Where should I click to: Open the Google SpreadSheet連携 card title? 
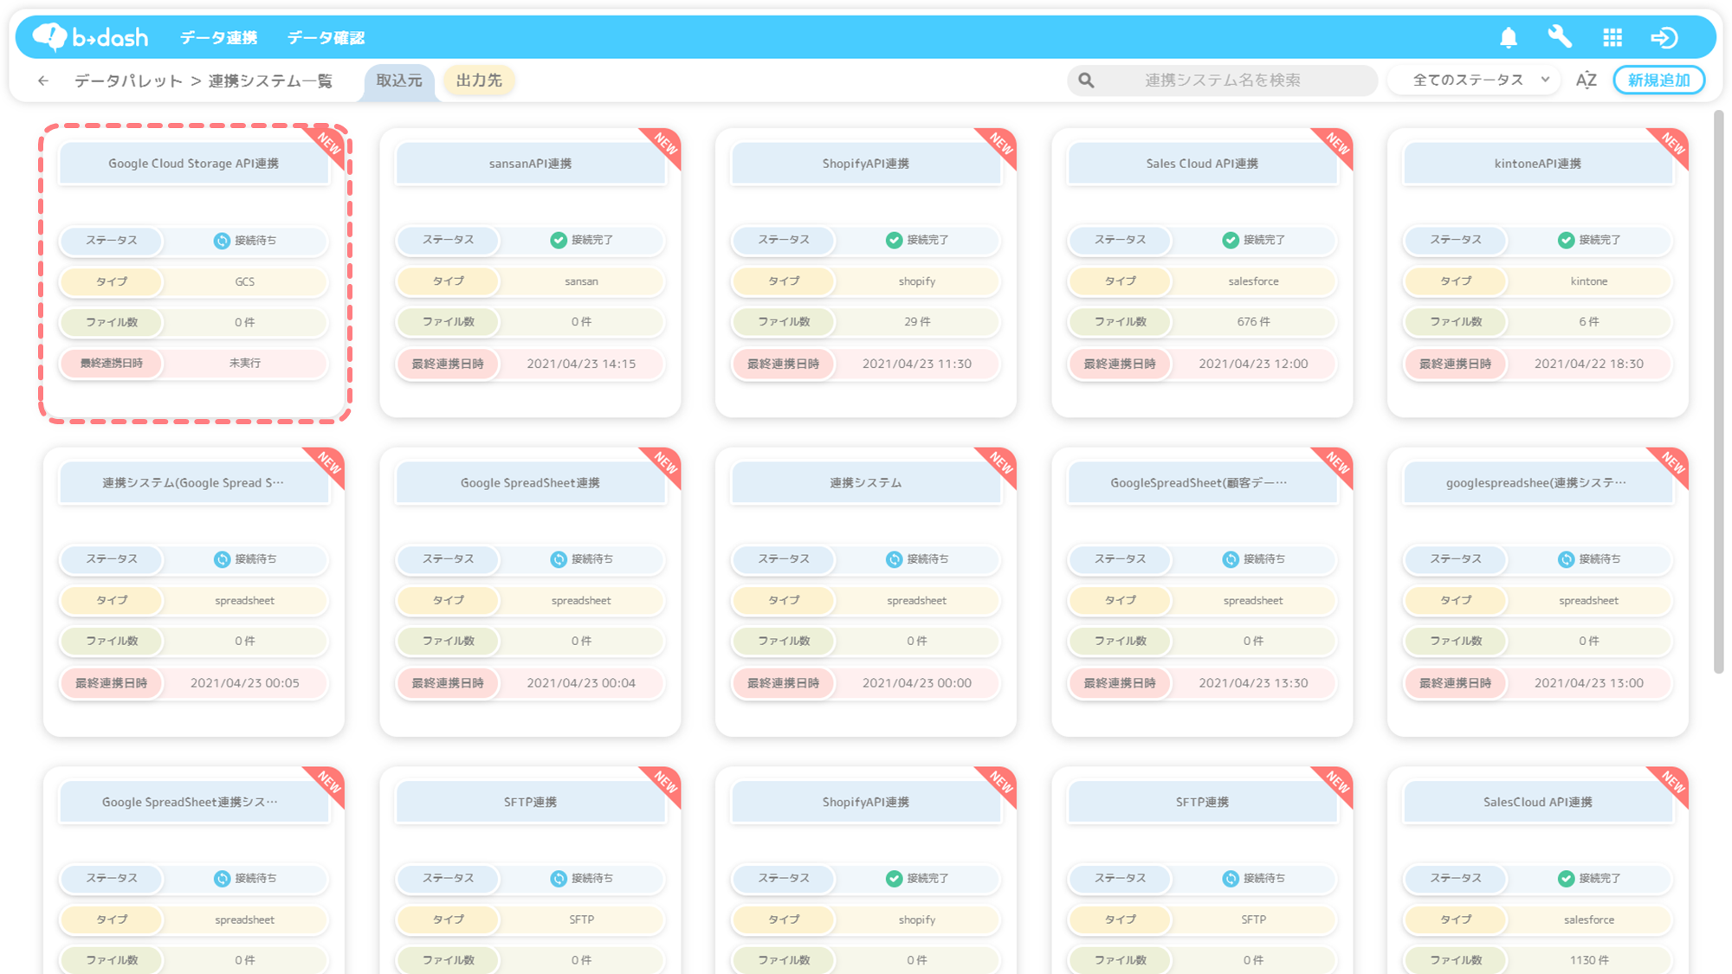[530, 483]
